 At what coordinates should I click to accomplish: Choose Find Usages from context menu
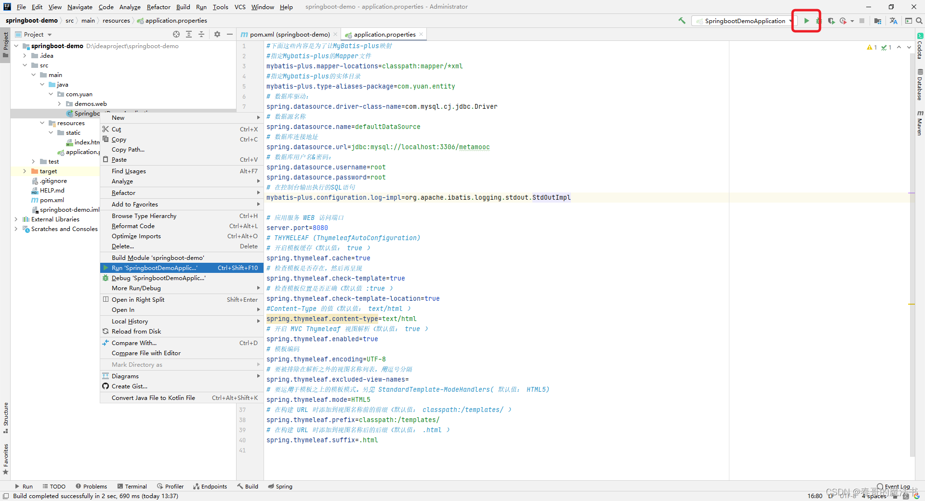[182, 171]
